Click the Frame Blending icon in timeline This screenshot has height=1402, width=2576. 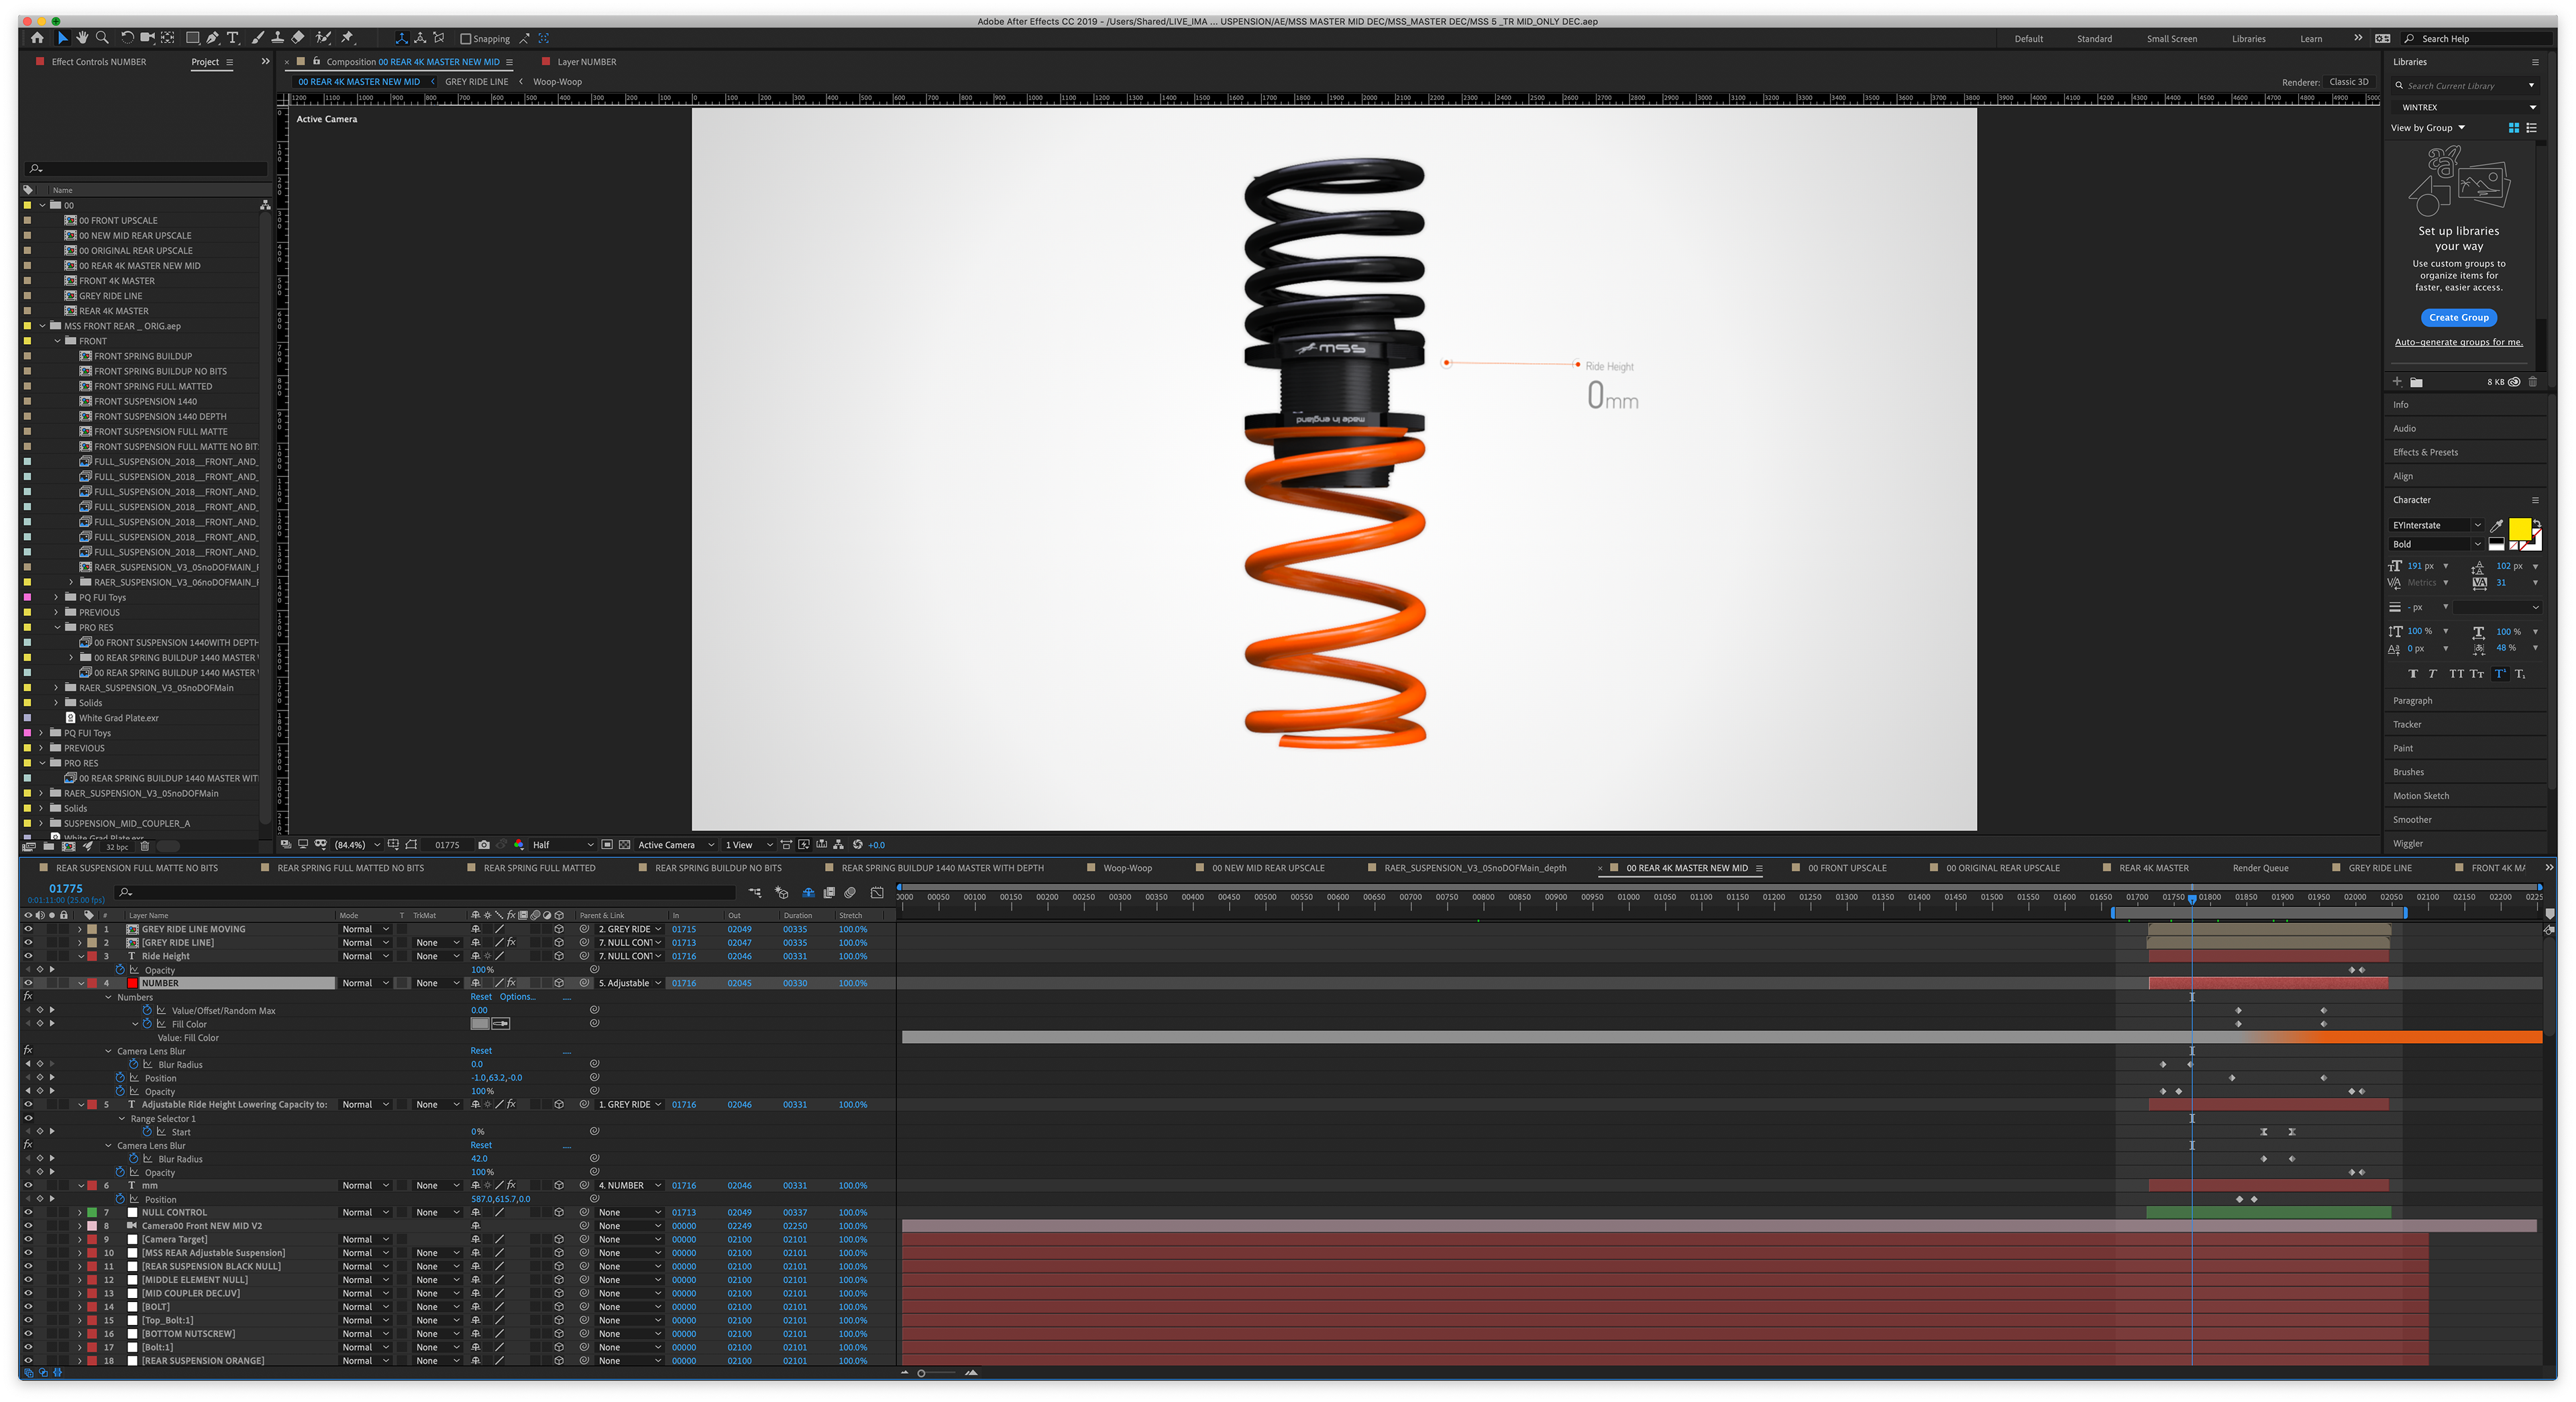(x=829, y=892)
